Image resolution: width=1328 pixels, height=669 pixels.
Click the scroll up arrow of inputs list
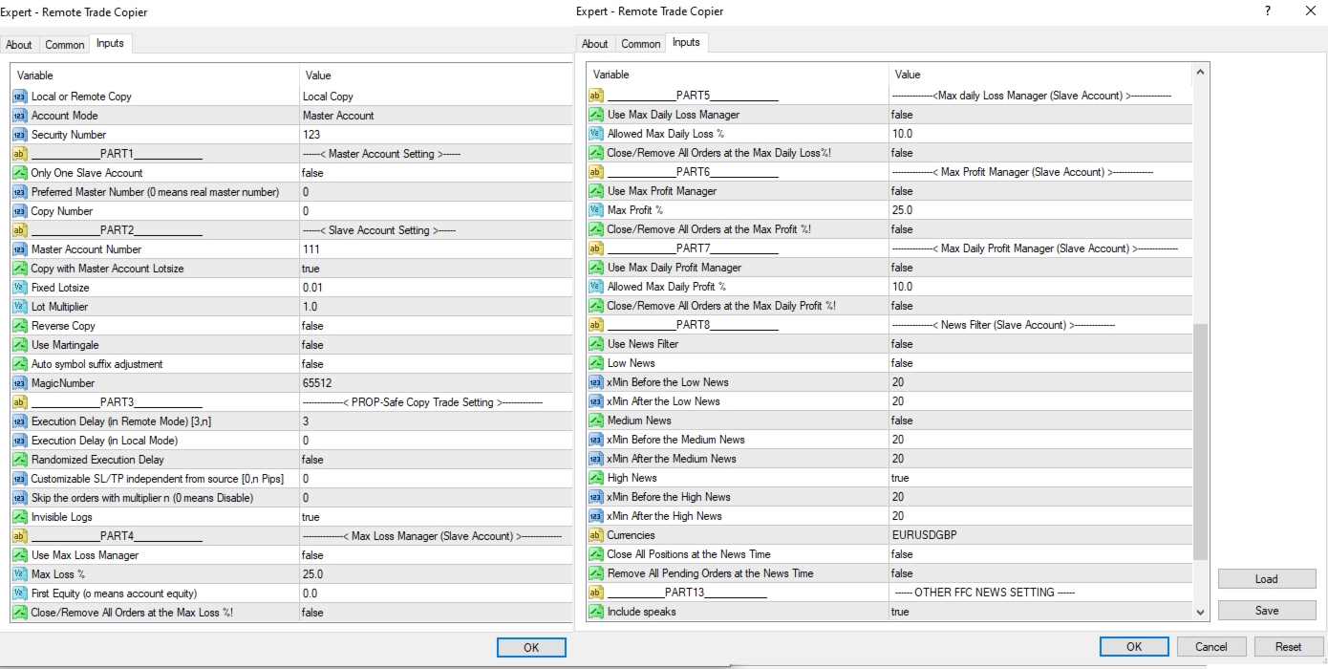click(1201, 72)
